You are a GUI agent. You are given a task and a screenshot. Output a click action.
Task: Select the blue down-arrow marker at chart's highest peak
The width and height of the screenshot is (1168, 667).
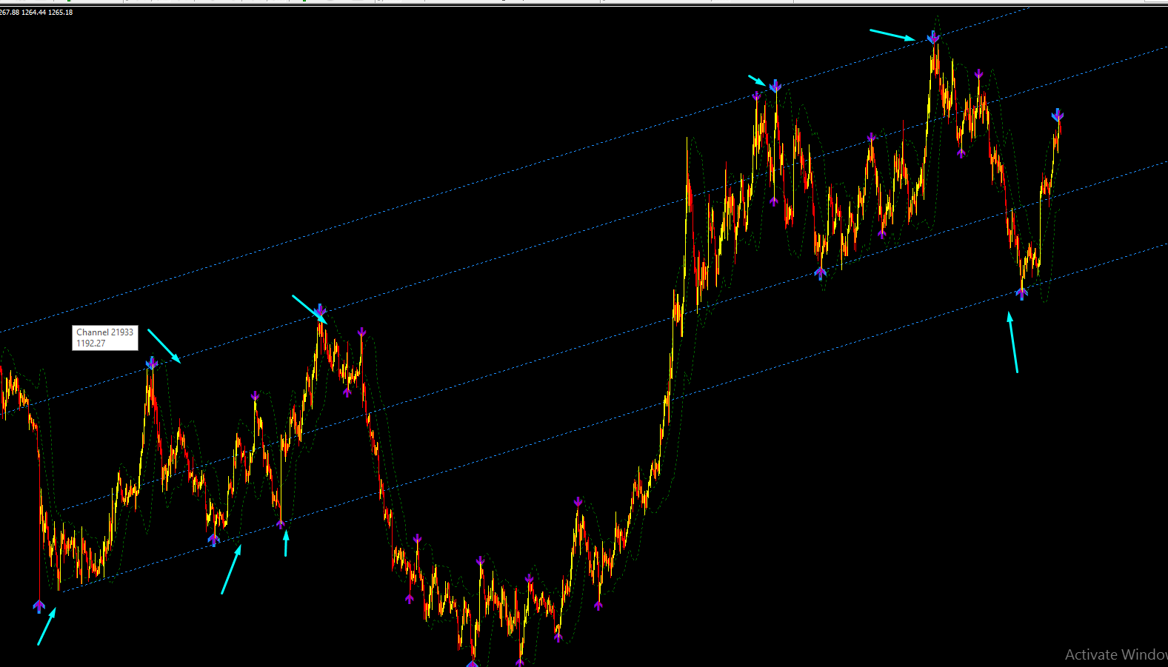click(x=933, y=37)
